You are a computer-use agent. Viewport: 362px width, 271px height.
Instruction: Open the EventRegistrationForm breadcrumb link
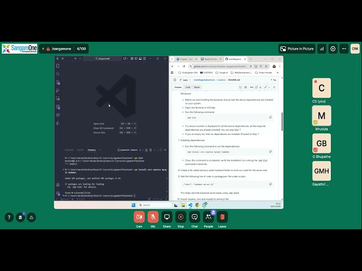(204, 80)
